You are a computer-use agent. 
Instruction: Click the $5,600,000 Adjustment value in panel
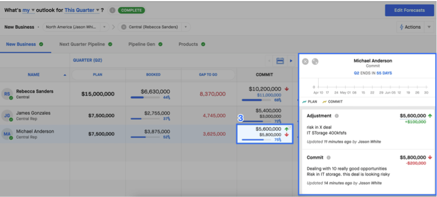click(413, 116)
